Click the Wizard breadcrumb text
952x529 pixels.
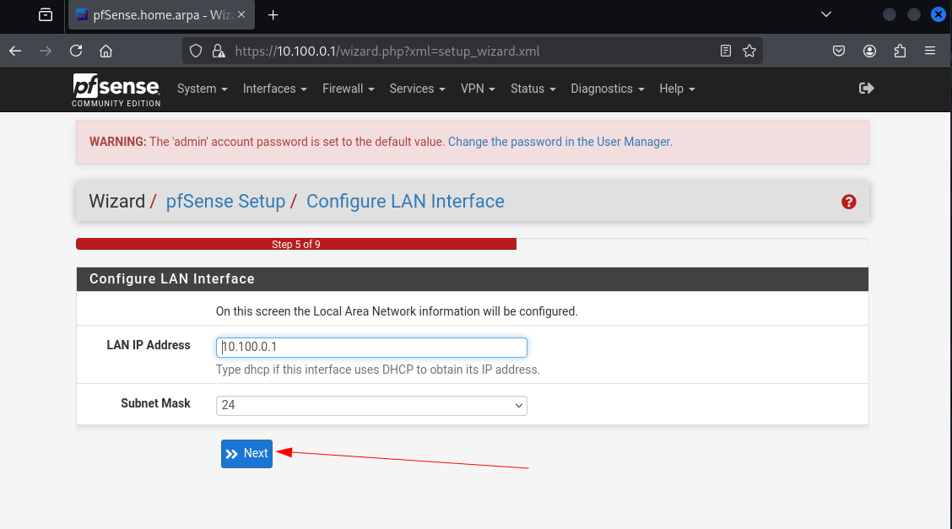[117, 201]
